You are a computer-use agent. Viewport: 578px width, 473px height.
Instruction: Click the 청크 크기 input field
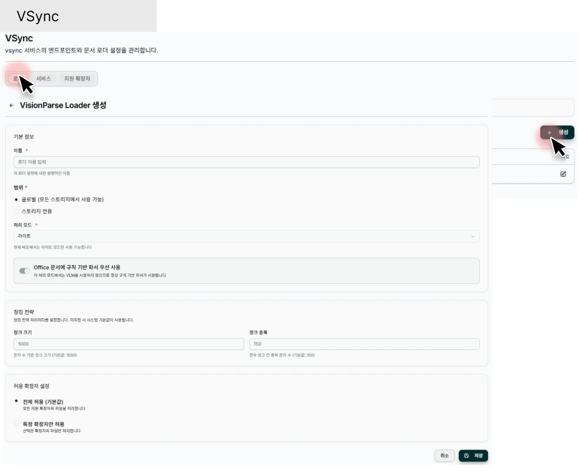point(129,344)
